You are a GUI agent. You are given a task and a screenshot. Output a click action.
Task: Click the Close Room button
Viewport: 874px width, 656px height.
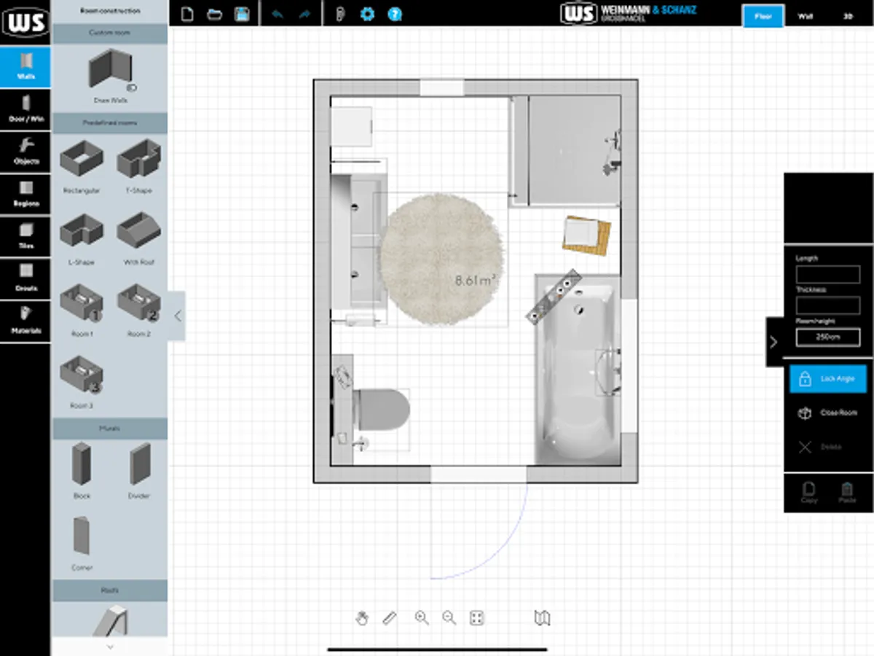(x=828, y=413)
